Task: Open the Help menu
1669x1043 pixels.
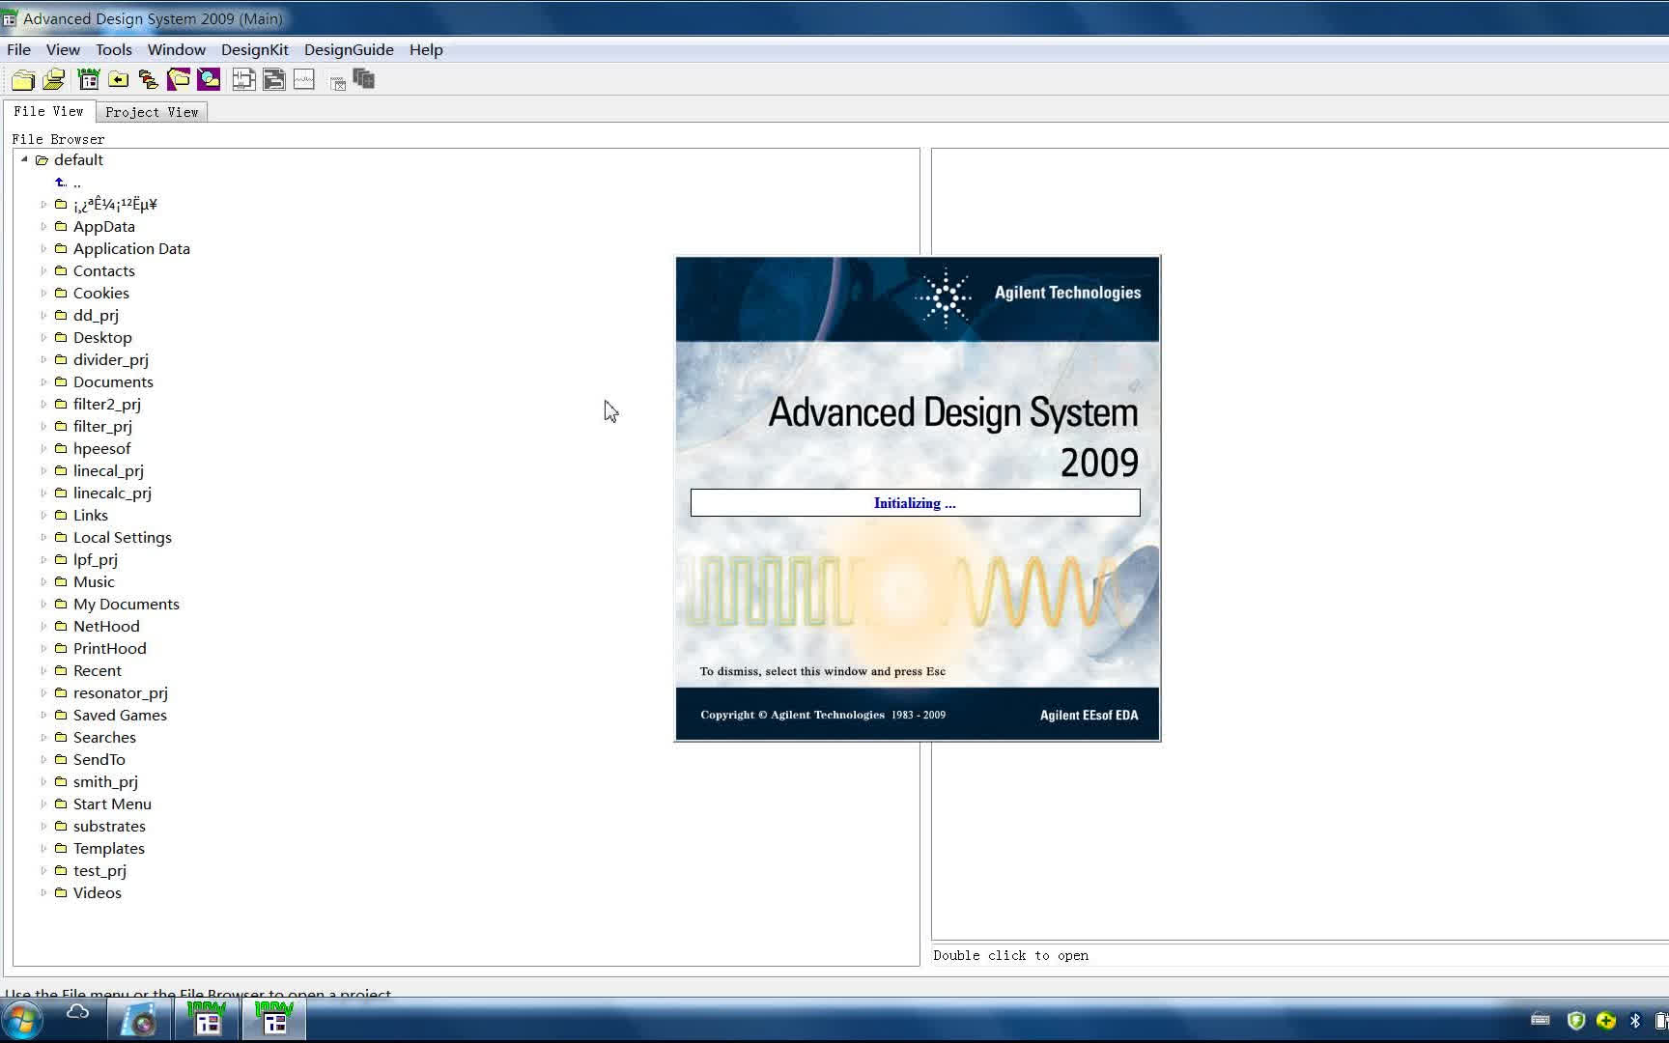Action: [x=426, y=49]
